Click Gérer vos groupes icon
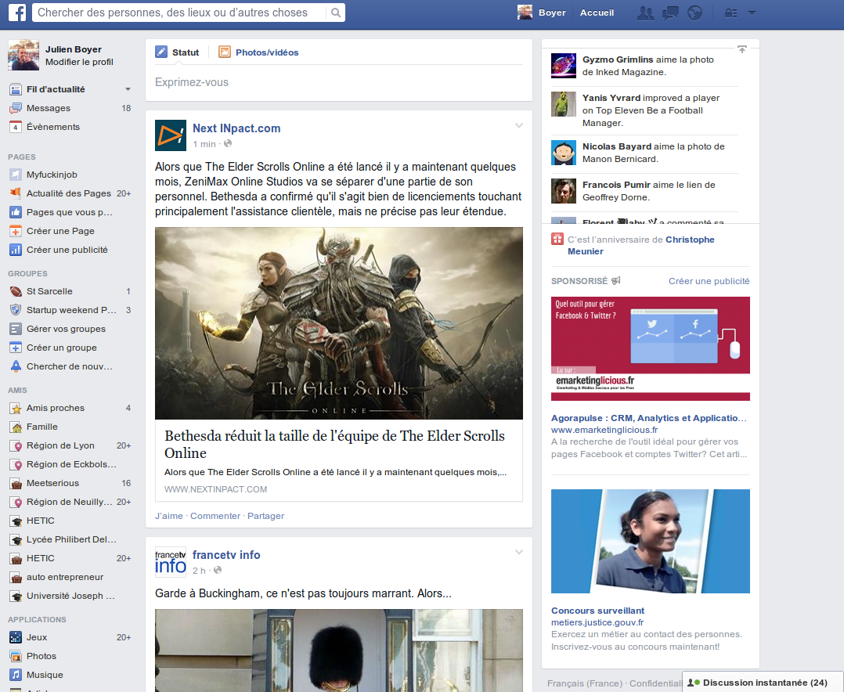Screen dimensions: 844x692 coord(16,329)
